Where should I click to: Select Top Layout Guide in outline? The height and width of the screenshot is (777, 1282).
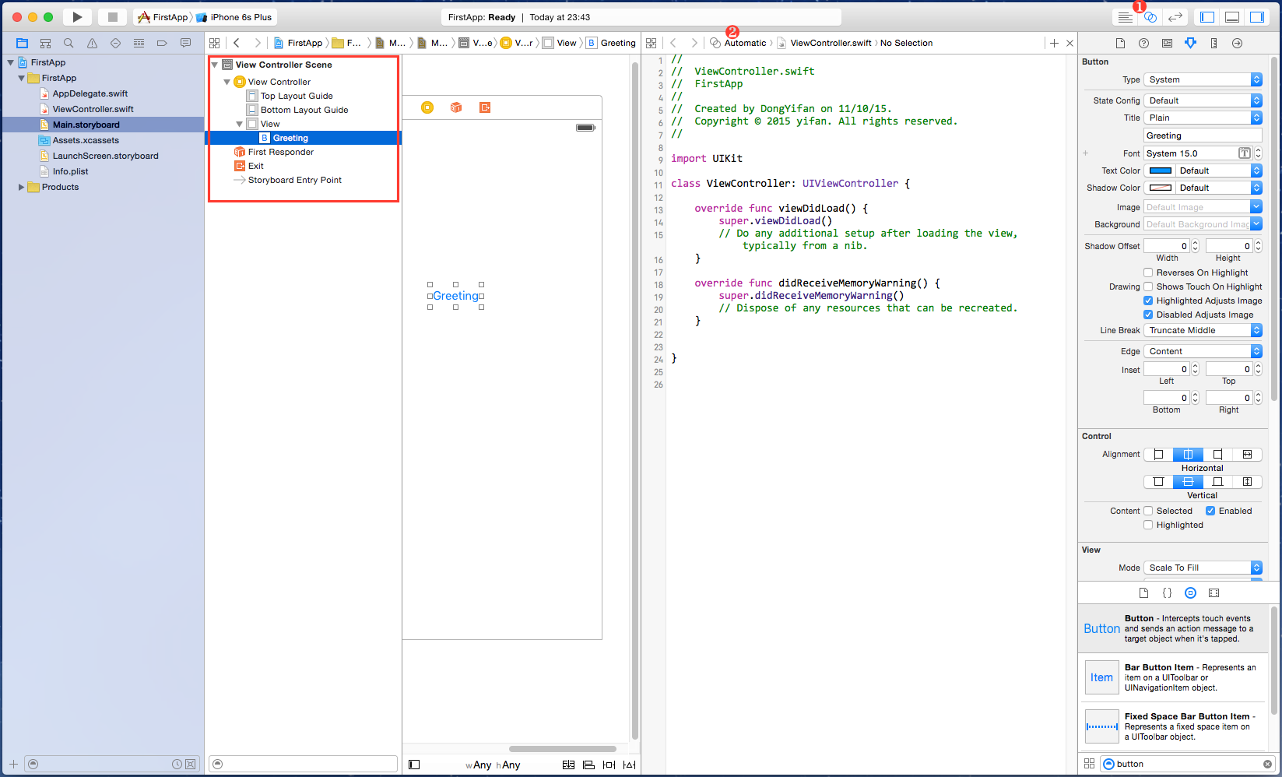[x=296, y=96]
